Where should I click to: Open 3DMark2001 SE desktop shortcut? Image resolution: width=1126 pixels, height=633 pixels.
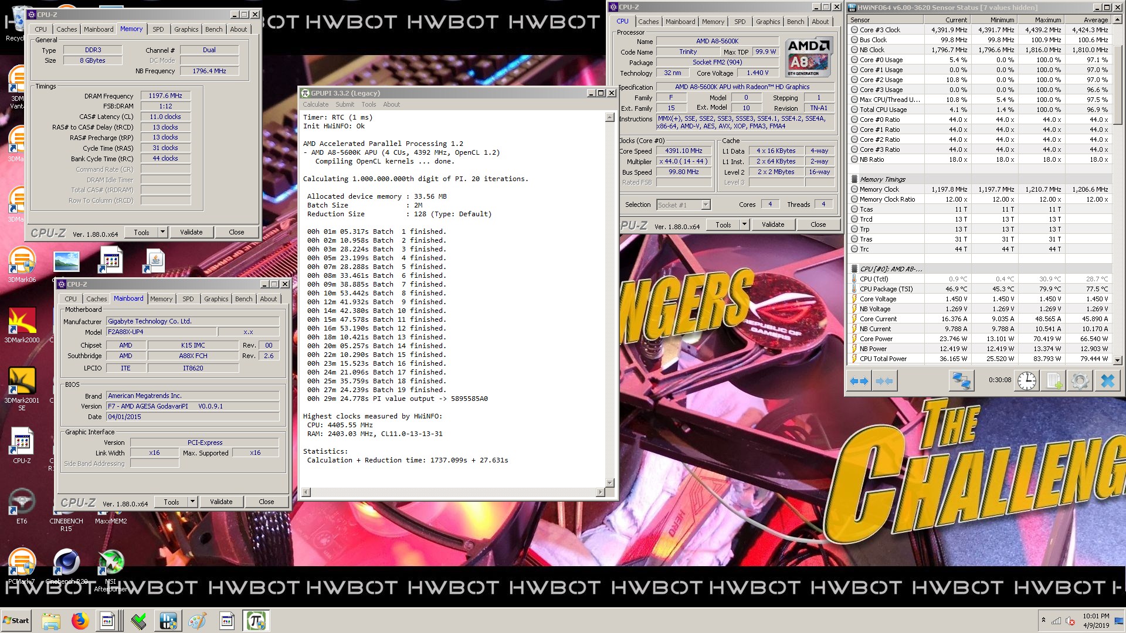click(x=22, y=389)
